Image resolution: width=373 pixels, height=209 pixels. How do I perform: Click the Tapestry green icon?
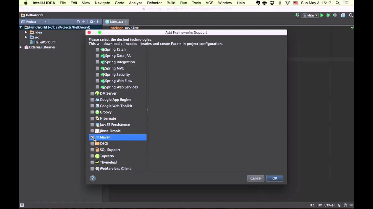[97, 156]
